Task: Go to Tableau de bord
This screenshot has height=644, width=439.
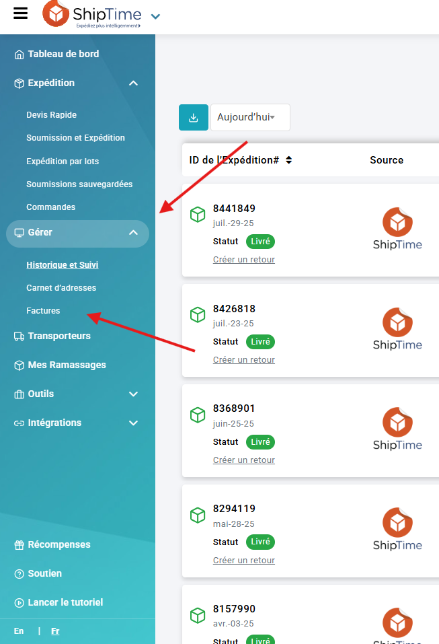Action: [63, 54]
